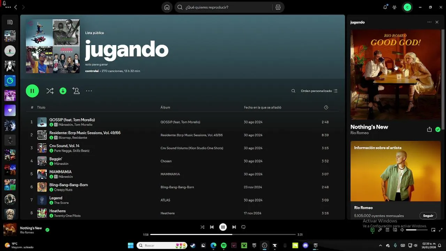Toggle saved checkmark beside bottom-left Nothing's New
446x251 pixels.
47,230
